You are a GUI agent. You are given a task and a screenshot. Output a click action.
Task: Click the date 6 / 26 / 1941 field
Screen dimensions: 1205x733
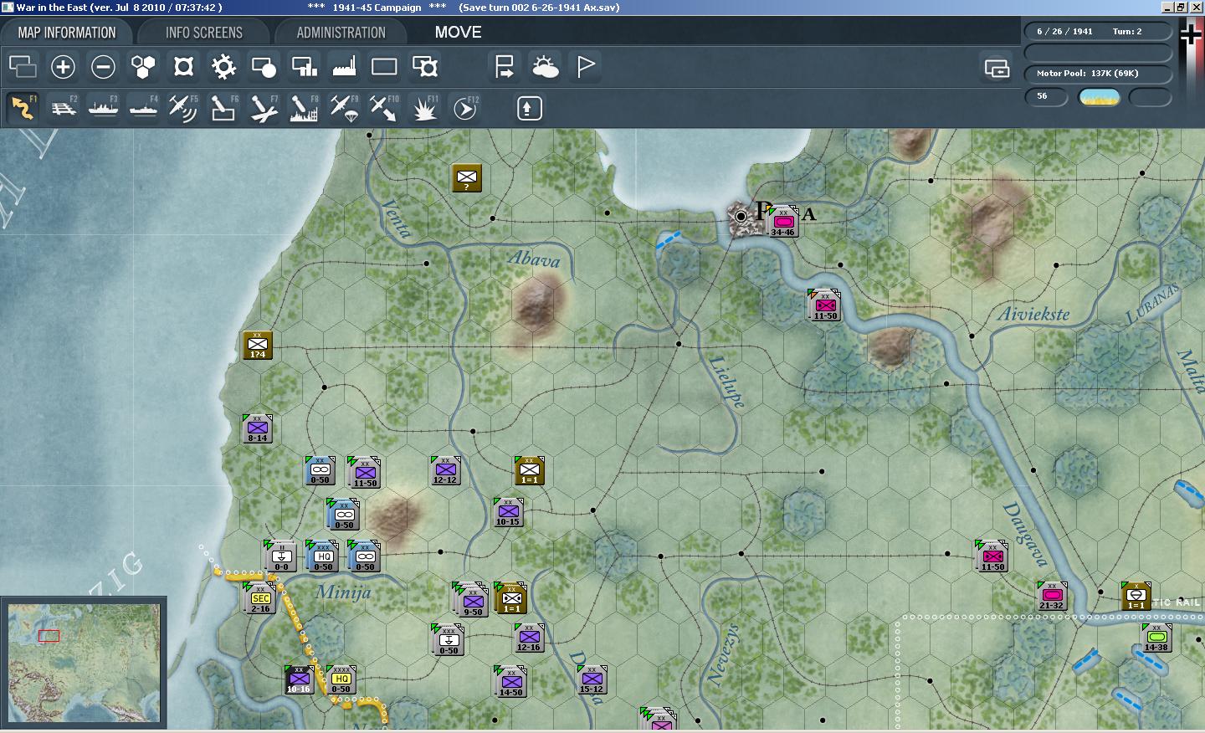1064,31
